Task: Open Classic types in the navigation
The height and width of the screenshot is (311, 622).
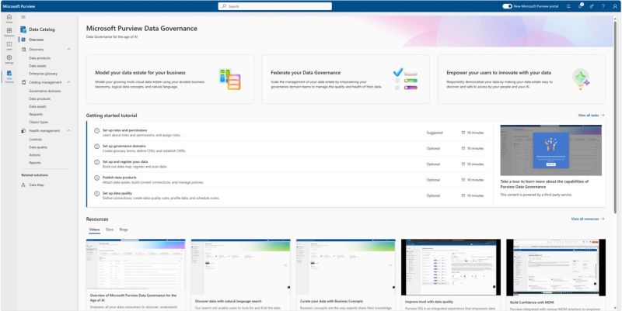Action: point(38,123)
